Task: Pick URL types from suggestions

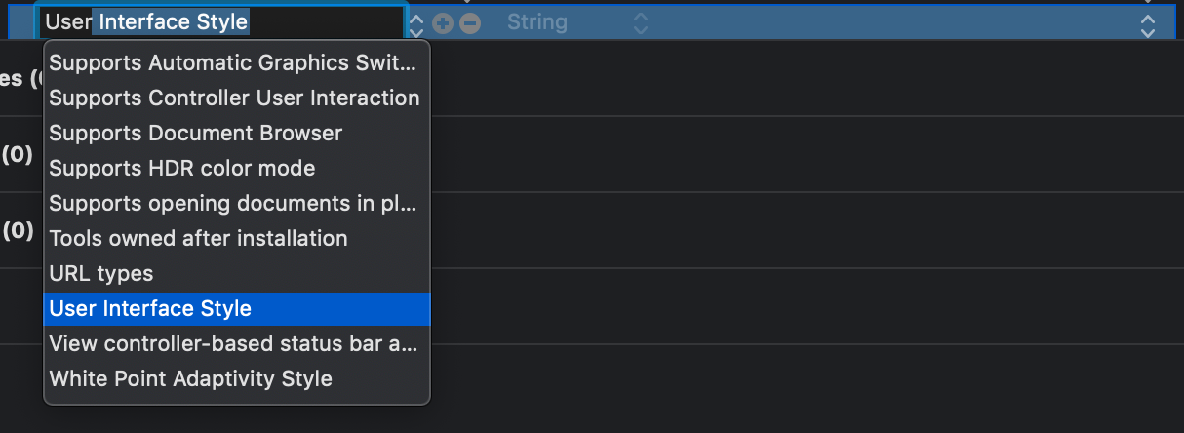Action: (x=101, y=274)
